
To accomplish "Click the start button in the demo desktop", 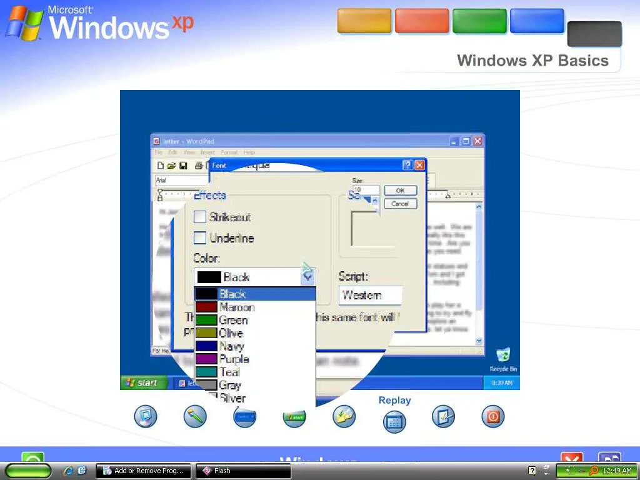I will coord(143,383).
